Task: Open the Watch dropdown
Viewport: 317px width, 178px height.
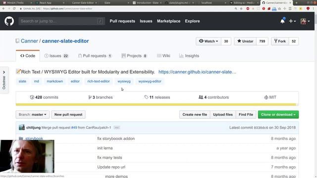Action: tap(209, 41)
